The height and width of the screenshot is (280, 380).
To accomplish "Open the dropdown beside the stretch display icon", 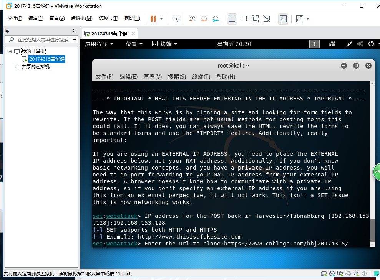I will (308, 19).
